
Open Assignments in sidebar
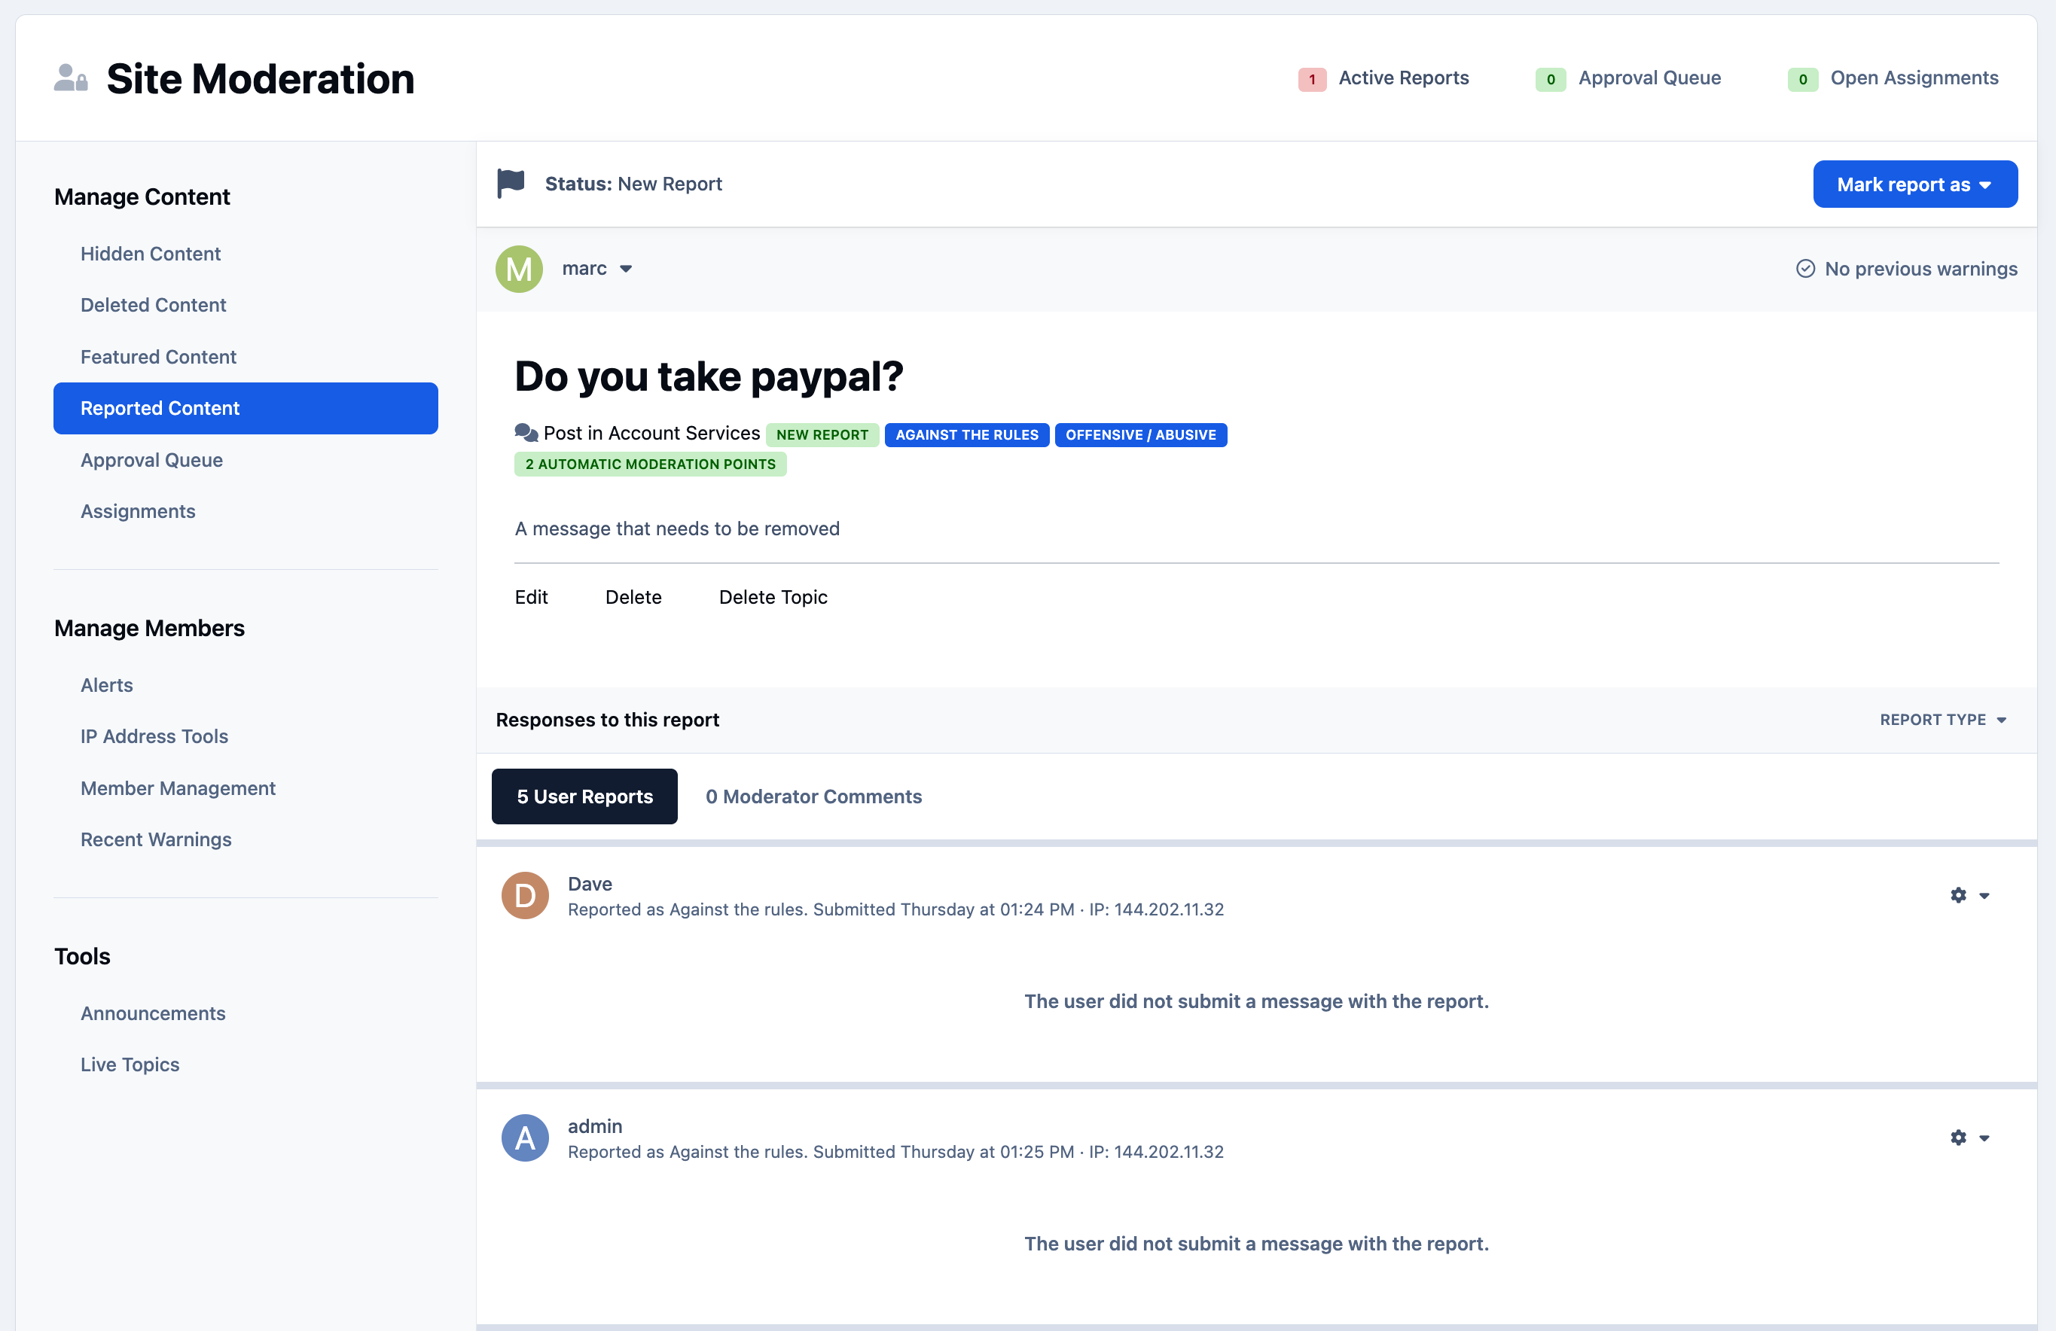(x=137, y=511)
